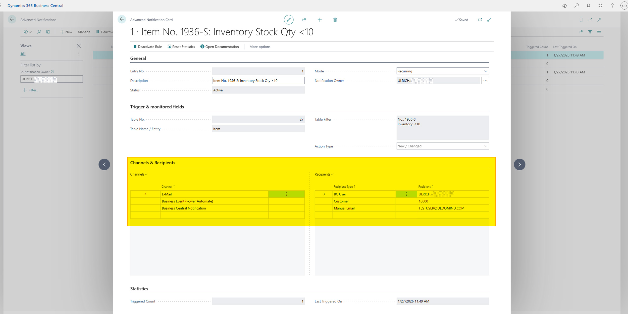Click the pencil edit icon on the card

[288, 20]
